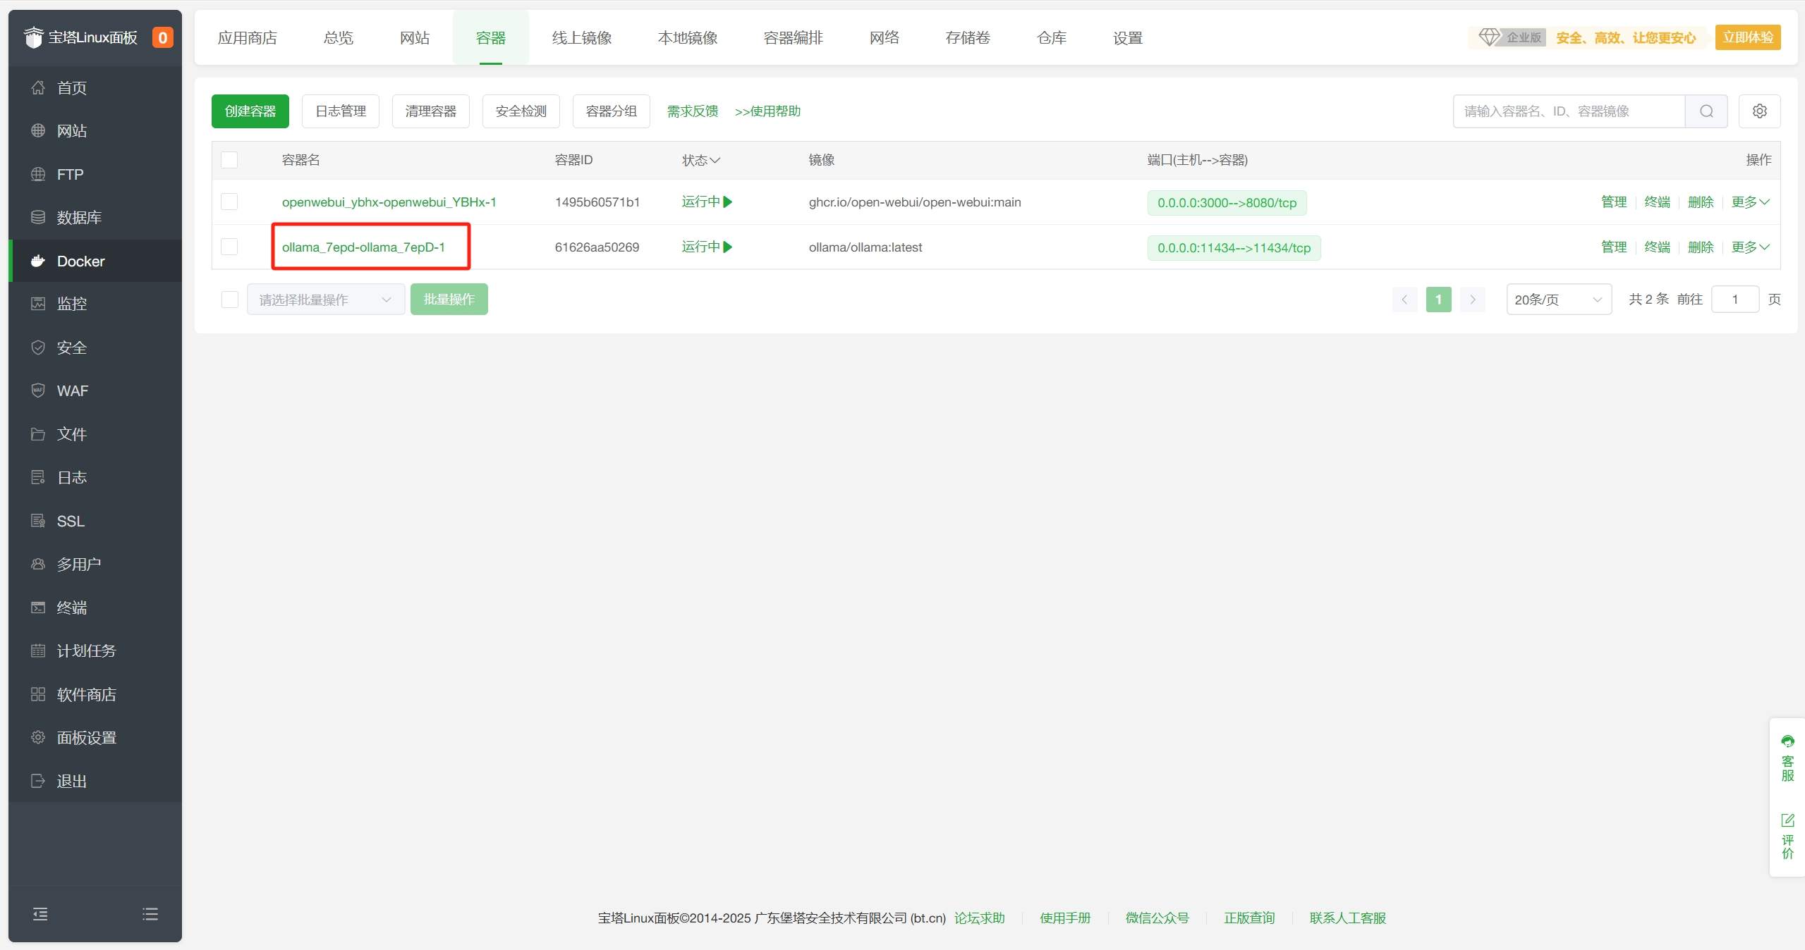Image resolution: width=1805 pixels, height=950 pixels.
Task: Expand 更多 for openwebui container
Action: point(1750,202)
